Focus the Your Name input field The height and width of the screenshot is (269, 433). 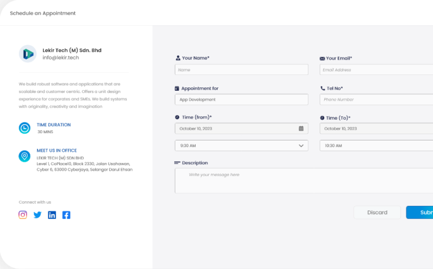click(x=241, y=70)
